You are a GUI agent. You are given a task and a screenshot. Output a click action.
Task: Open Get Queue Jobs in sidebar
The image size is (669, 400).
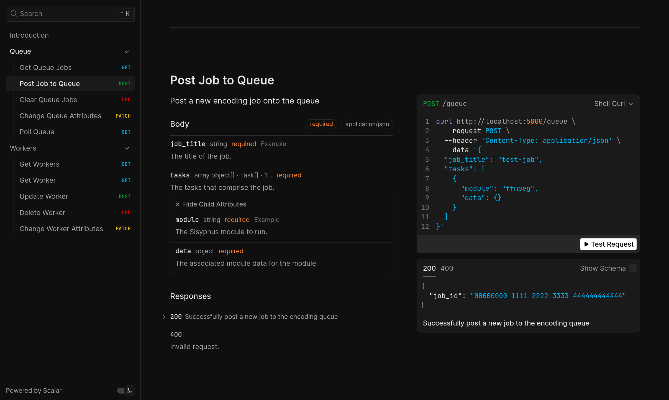pos(46,68)
